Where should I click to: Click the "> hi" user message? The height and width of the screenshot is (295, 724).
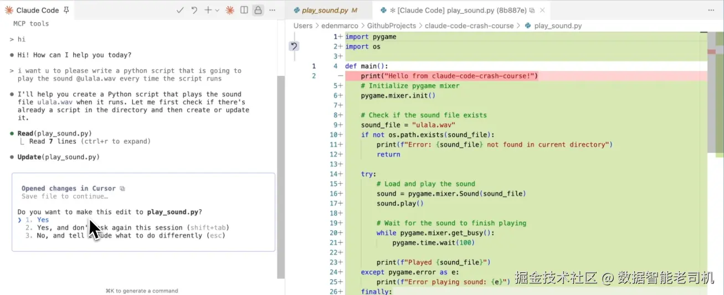pos(17,39)
